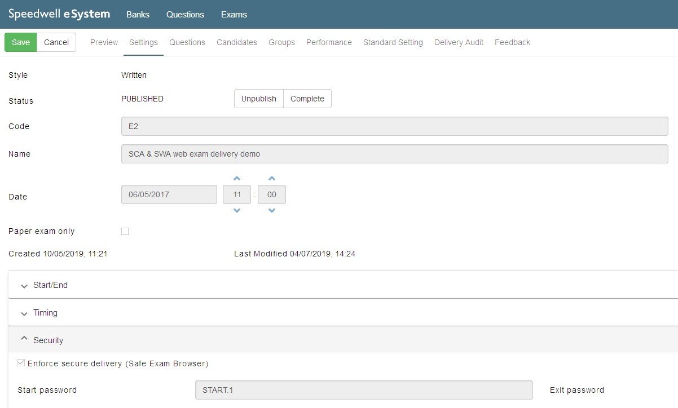Switch to the Candidates tab
The height and width of the screenshot is (408, 678).
[237, 42]
